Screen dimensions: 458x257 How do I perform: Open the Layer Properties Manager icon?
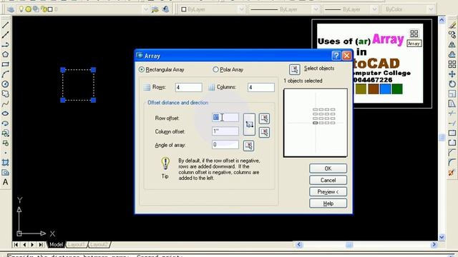coord(11,9)
